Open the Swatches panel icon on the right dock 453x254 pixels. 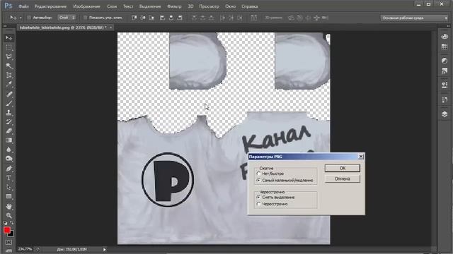(x=445, y=47)
